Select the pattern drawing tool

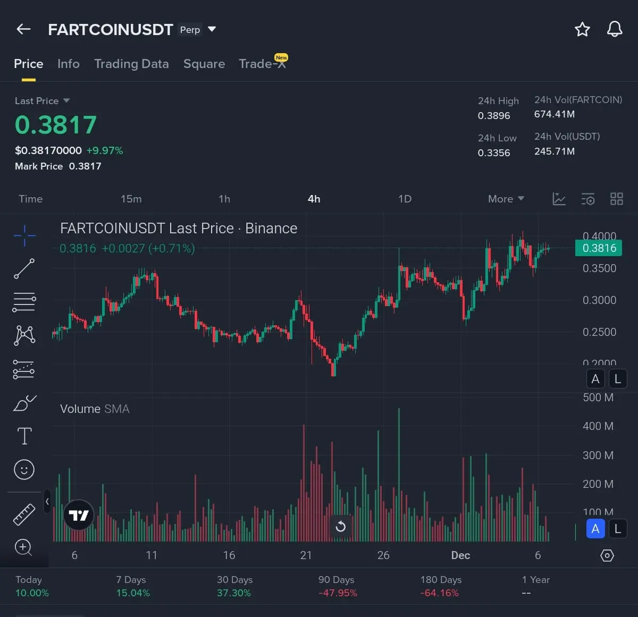point(24,335)
